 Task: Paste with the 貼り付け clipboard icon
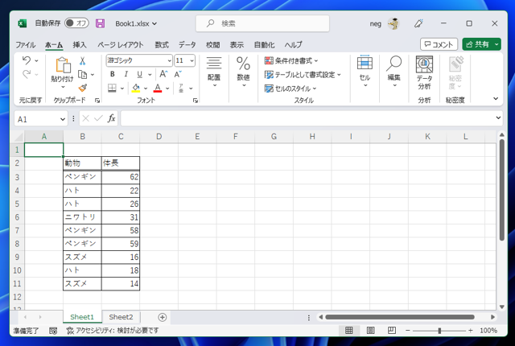tap(63, 65)
